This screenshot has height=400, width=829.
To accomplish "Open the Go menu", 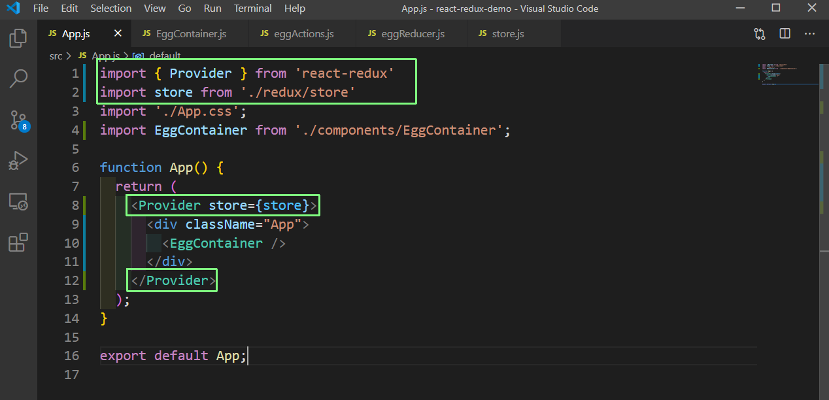I will (185, 8).
